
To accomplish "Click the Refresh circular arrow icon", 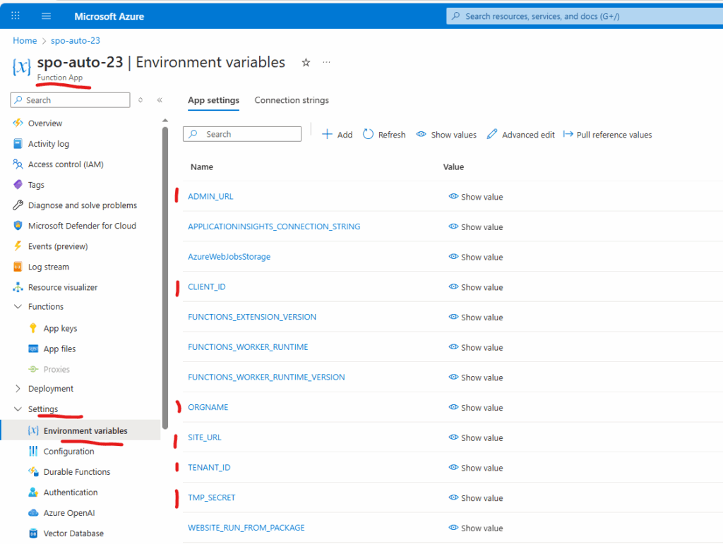I will pyautogui.click(x=368, y=134).
